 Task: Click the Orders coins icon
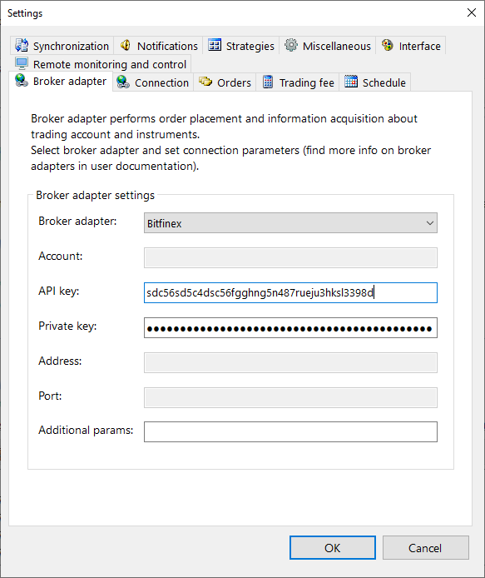click(205, 82)
